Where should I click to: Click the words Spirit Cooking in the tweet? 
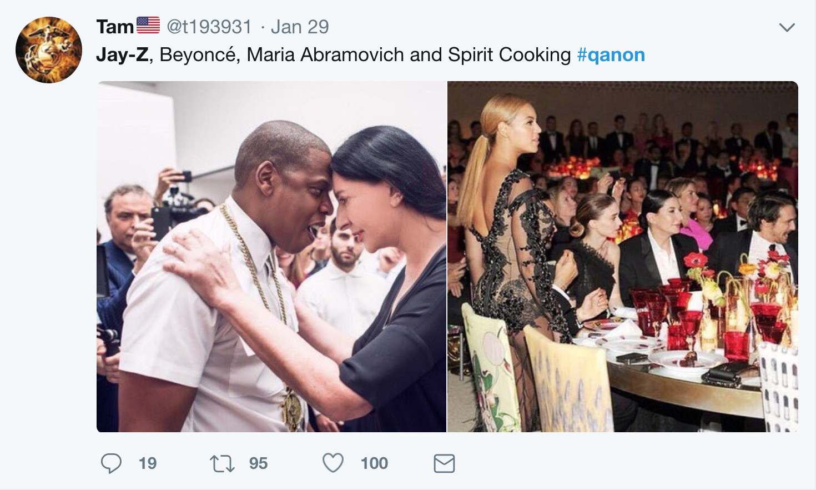[x=509, y=55]
